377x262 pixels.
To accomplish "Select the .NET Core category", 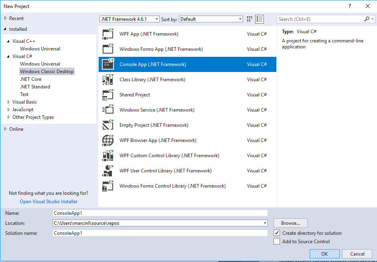I will 31,79.
